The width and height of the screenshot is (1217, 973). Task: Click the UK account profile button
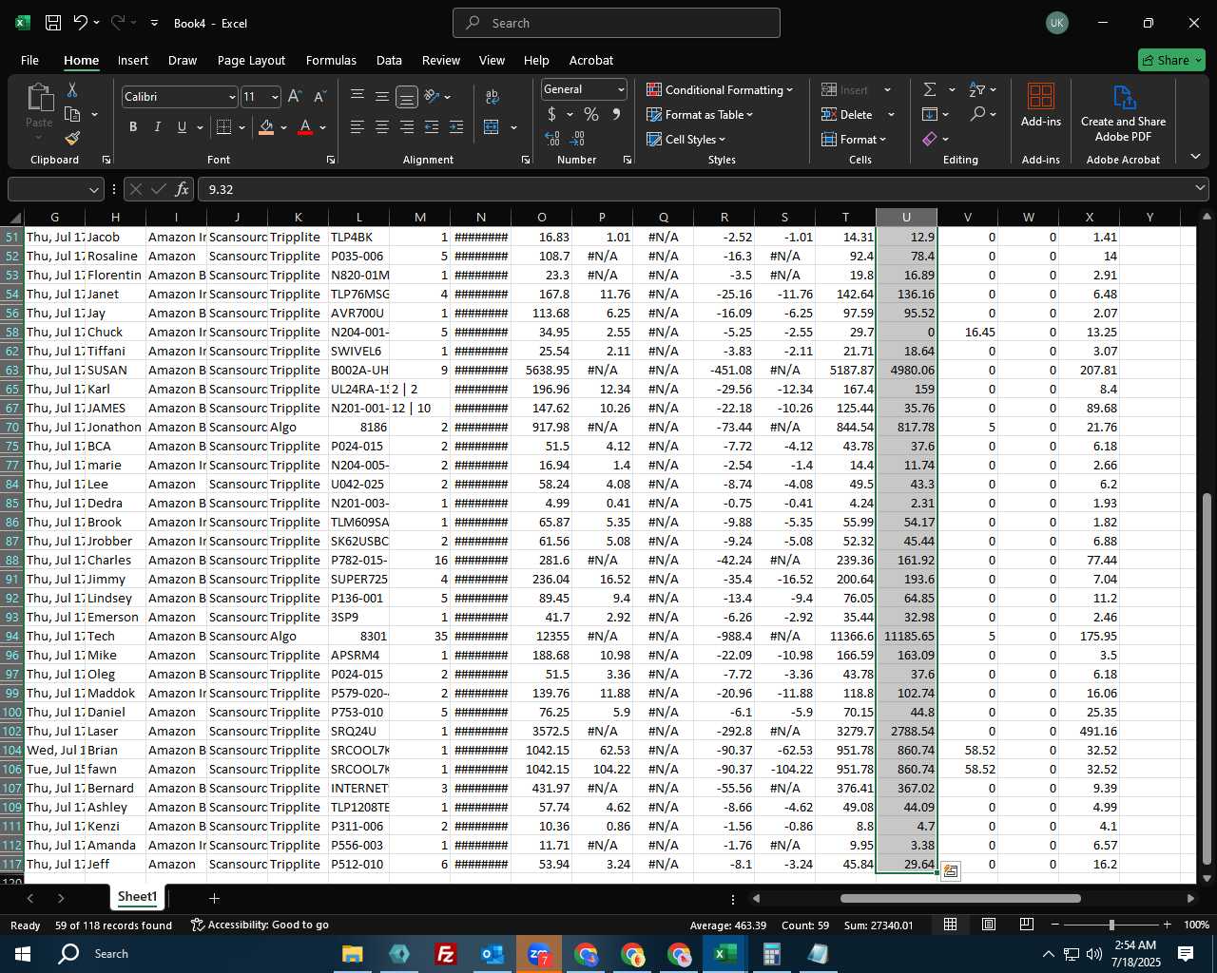pos(1056,23)
